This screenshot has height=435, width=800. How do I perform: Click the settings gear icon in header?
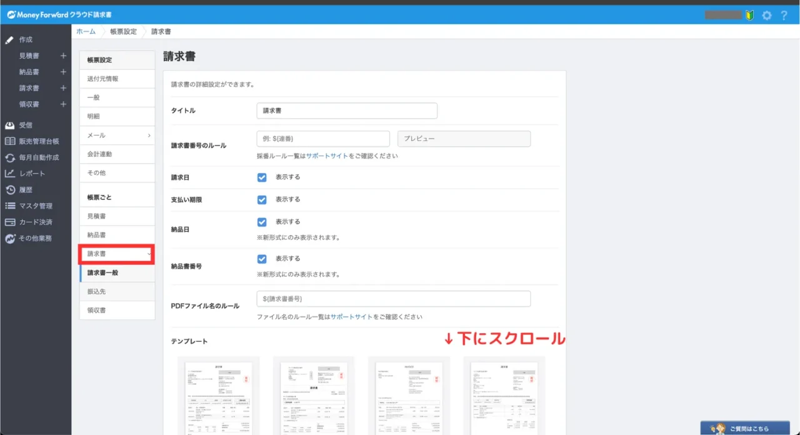(767, 15)
